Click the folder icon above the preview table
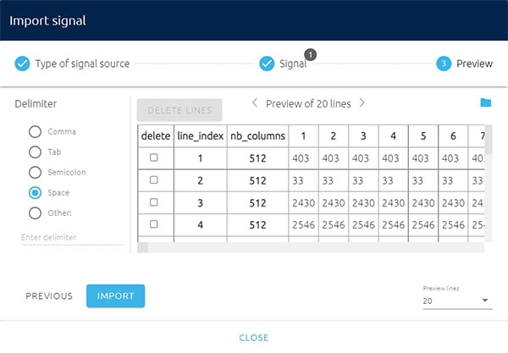 pyautogui.click(x=485, y=103)
